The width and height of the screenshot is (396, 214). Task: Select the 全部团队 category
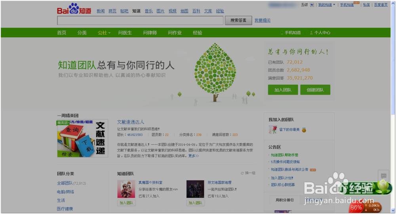point(65,183)
